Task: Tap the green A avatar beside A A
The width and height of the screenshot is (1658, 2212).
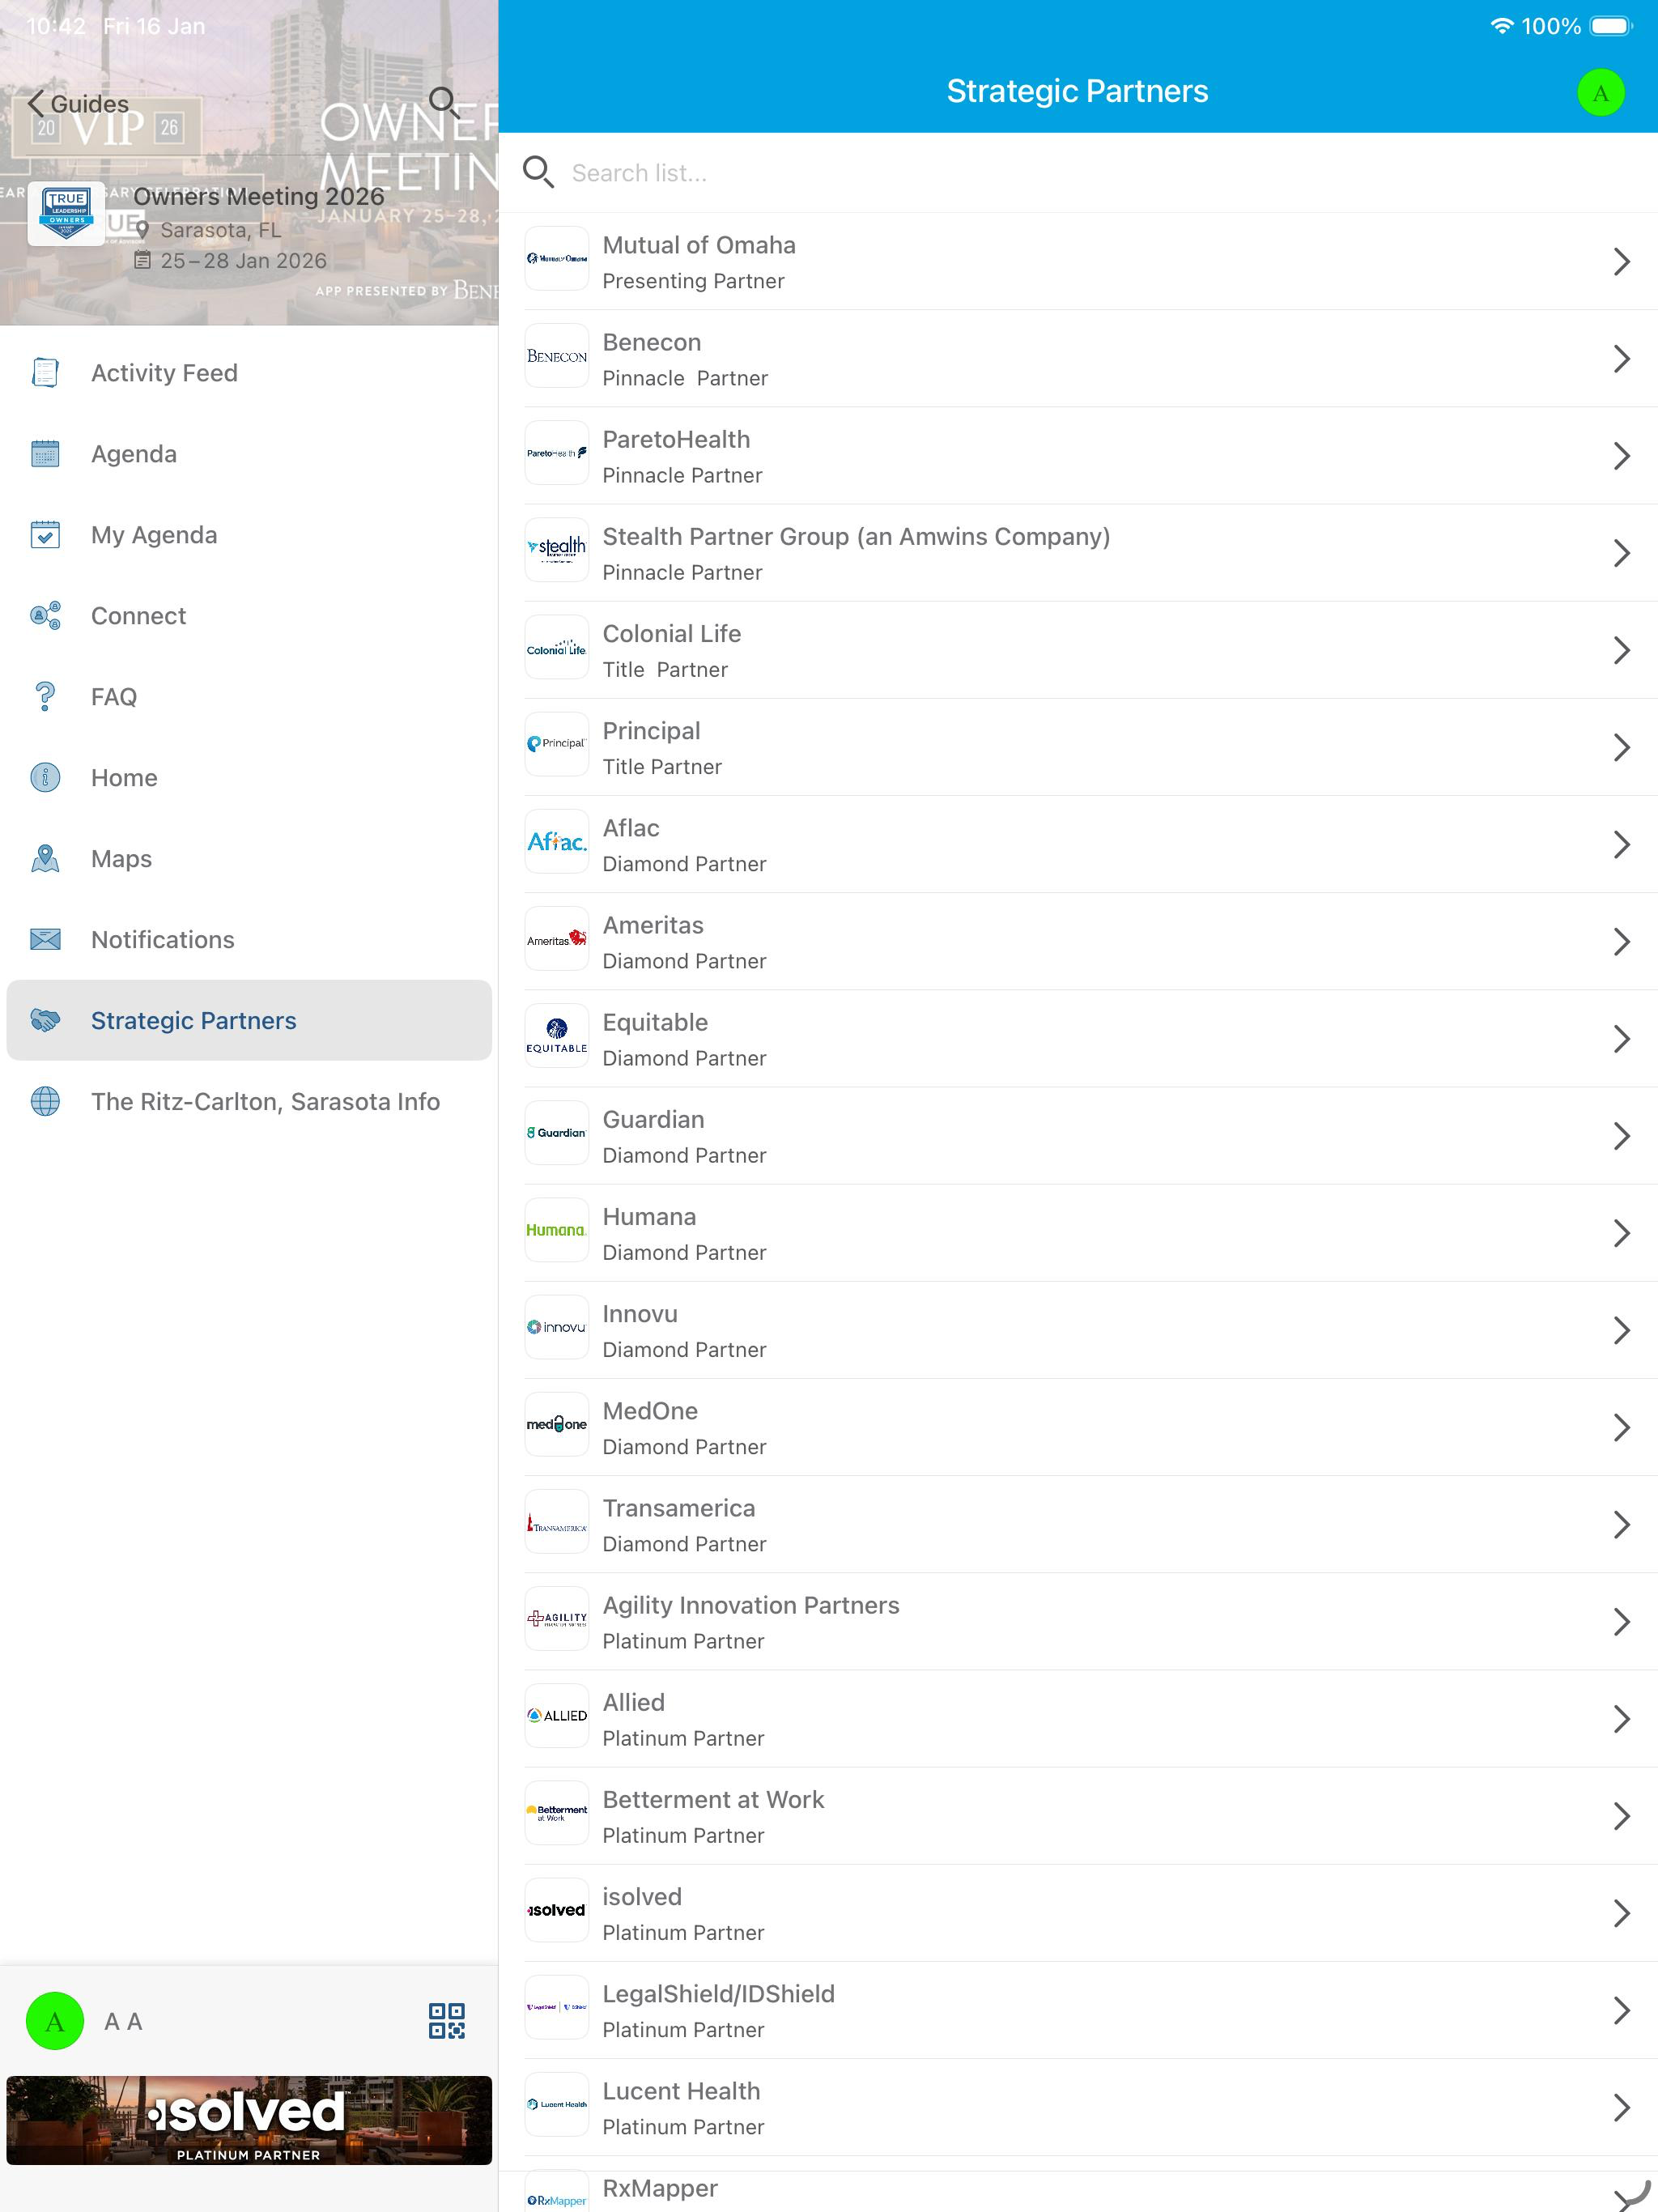Action: pos(55,2021)
